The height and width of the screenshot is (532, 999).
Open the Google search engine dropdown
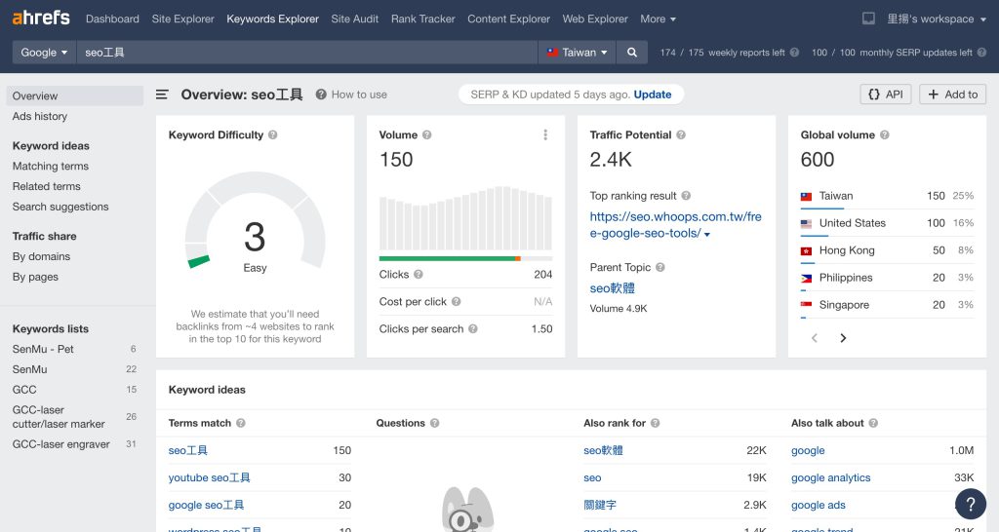(44, 53)
